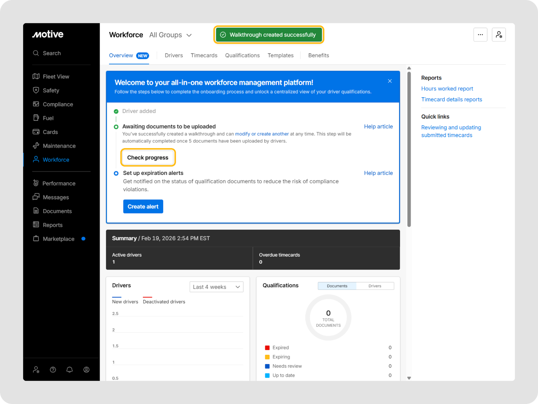Open the user profile icon at bottom
Image resolution: width=538 pixels, height=404 pixels.
pyautogui.click(x=86, y=370)
